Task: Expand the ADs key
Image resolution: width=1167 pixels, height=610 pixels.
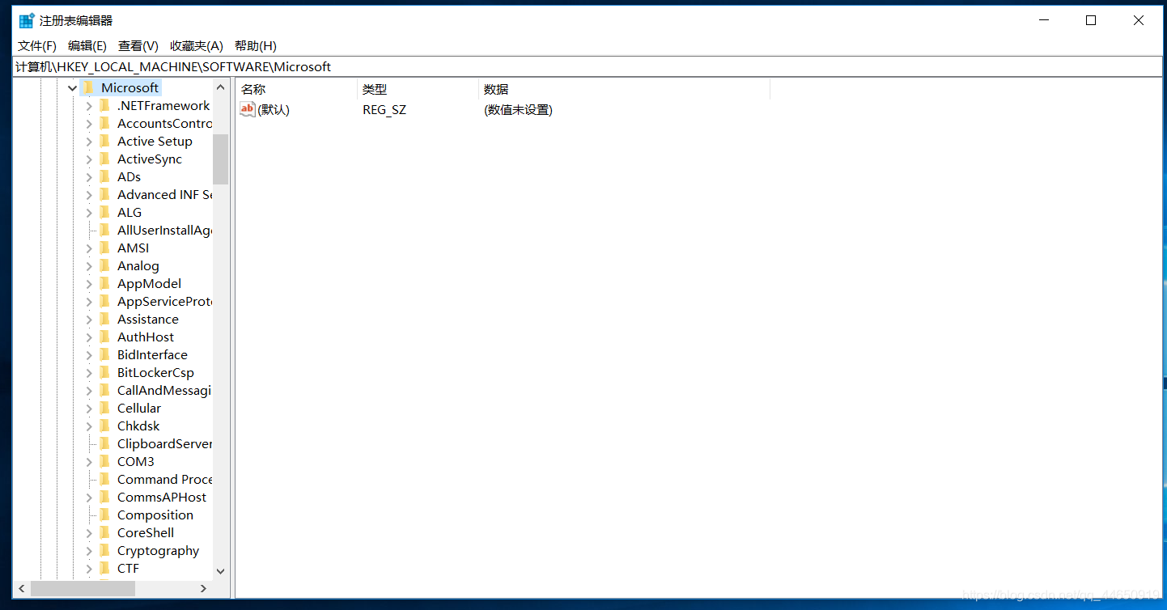Action: (x=89, y=176)
